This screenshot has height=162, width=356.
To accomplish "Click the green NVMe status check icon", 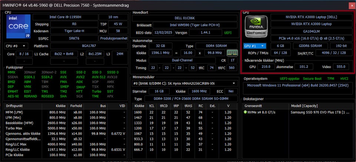I will coord(245,112).
